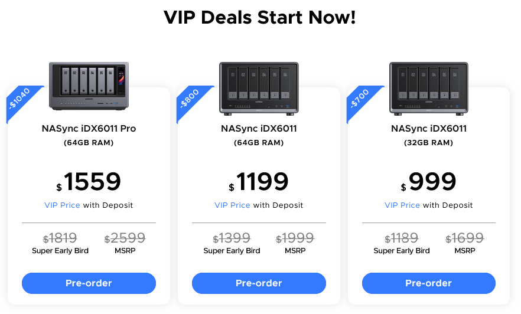Viewport: 521px width, 314px height.
Task: Open the NASync iDX6011 Pro product image
Action: click(89, 86)
